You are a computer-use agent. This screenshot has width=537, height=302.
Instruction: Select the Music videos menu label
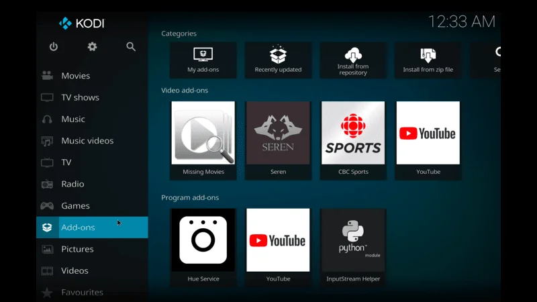tap(87, 141)
